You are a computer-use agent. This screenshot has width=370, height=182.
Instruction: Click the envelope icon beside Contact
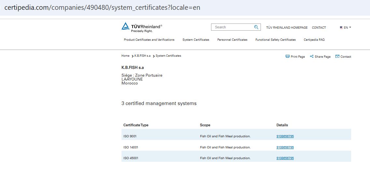click(x=337, y=56)
